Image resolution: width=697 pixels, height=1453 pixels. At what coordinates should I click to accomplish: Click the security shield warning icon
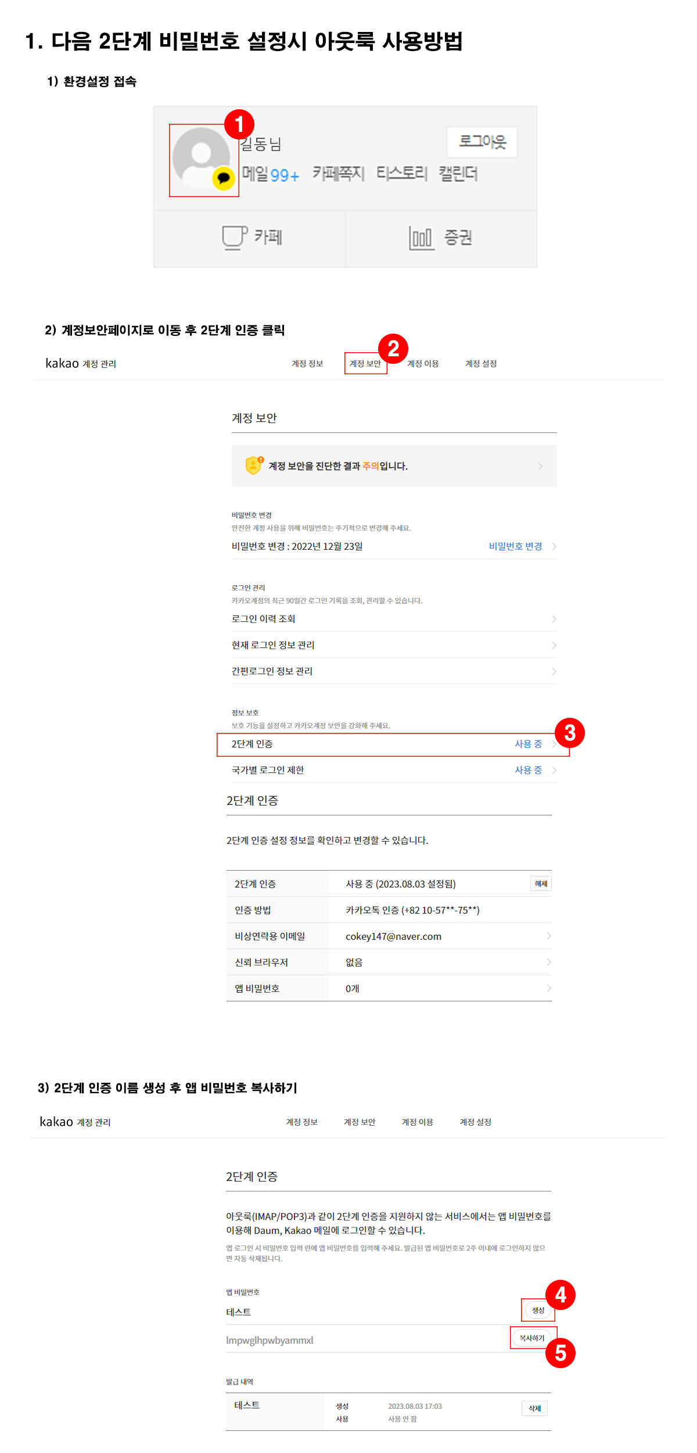coord(254,466)
